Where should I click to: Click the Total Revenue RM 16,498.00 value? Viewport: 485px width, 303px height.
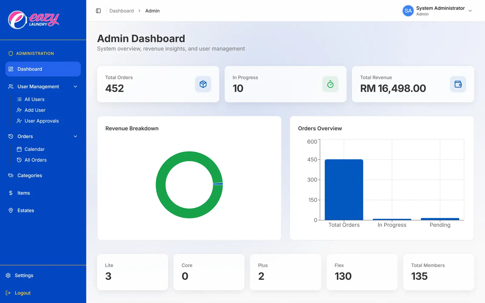(x=393, y=88)
